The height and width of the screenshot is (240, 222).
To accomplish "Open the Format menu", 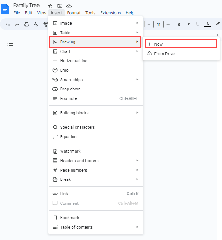I will pyautogui.click(x=74, y=13).
